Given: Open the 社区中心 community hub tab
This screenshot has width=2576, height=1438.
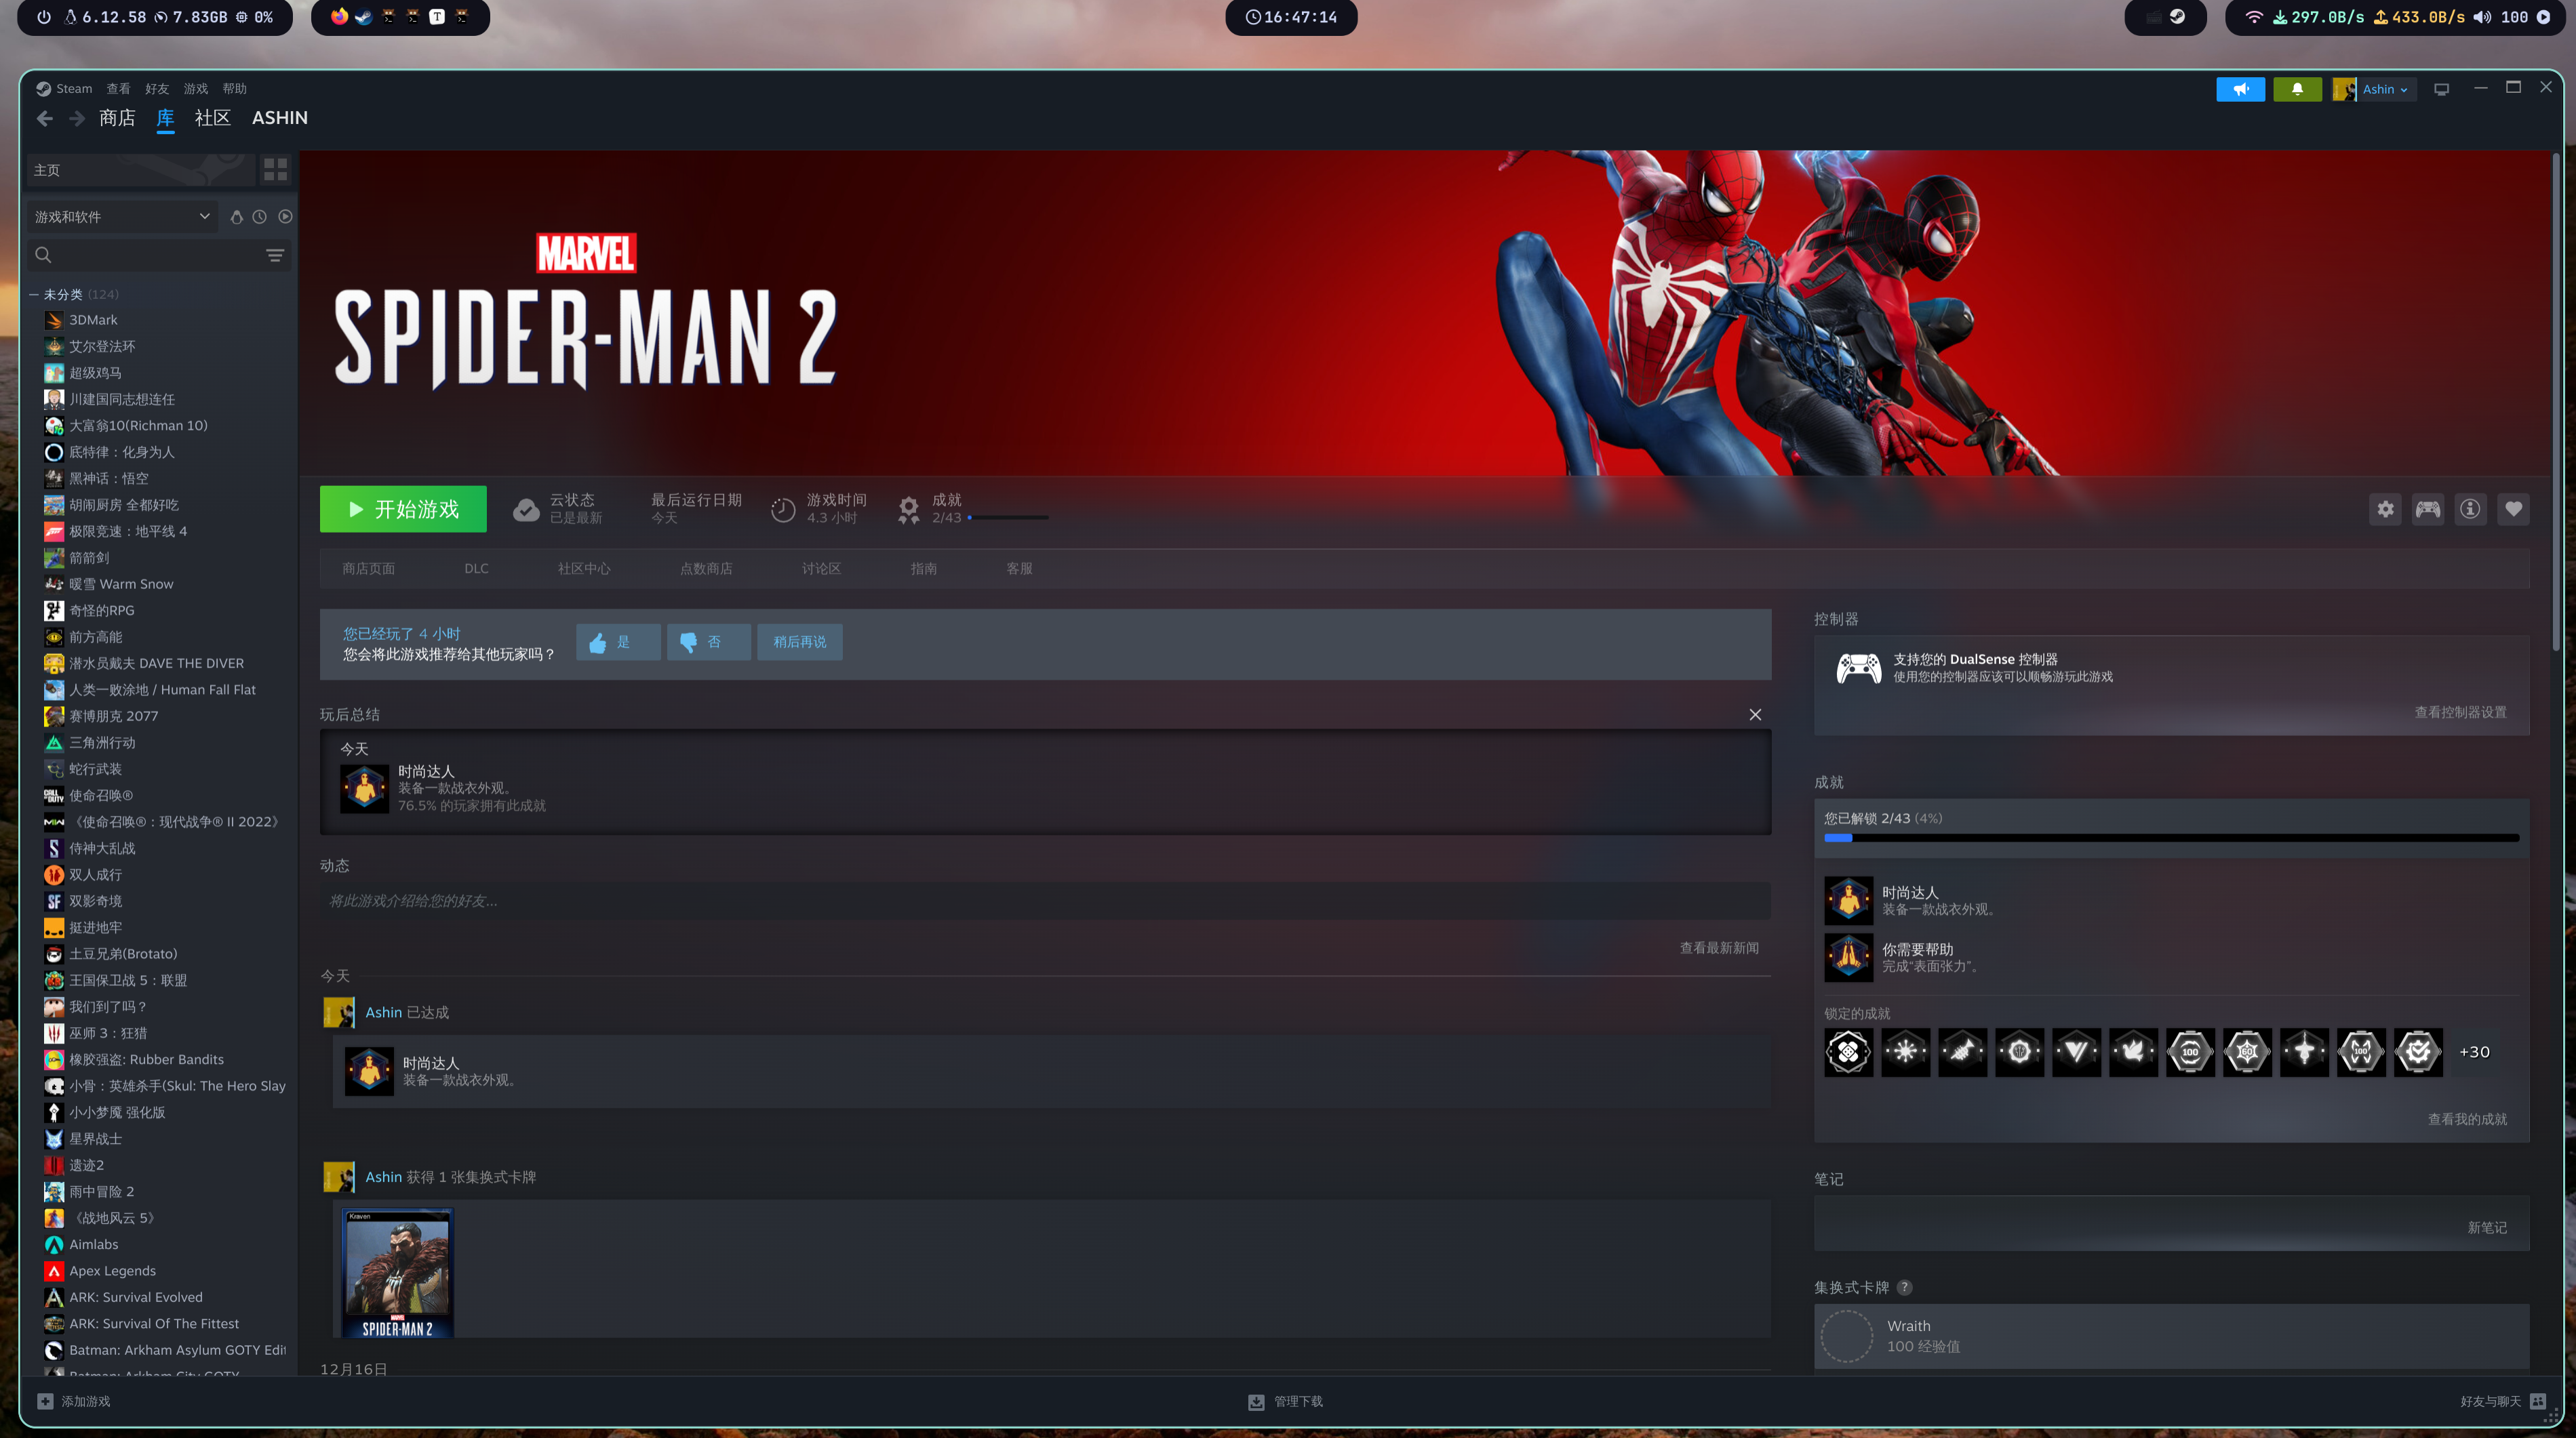Looking at the screenshot, I should 584,569.
